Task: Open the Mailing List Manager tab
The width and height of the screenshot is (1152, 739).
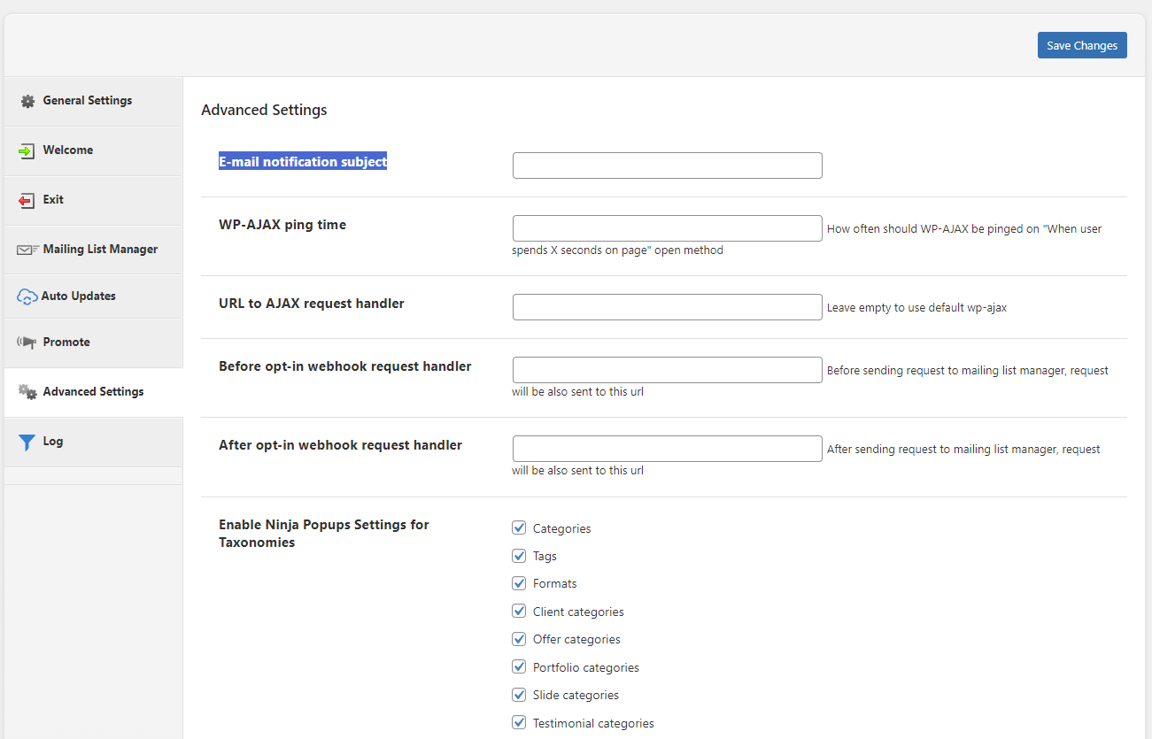Action: [x=100, y=250]
